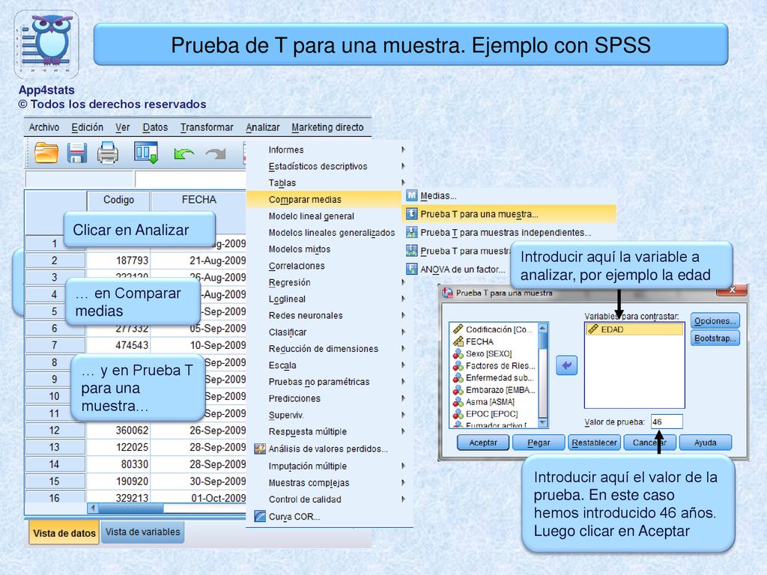Choose Prueba T para una muestra

[509, 213]
